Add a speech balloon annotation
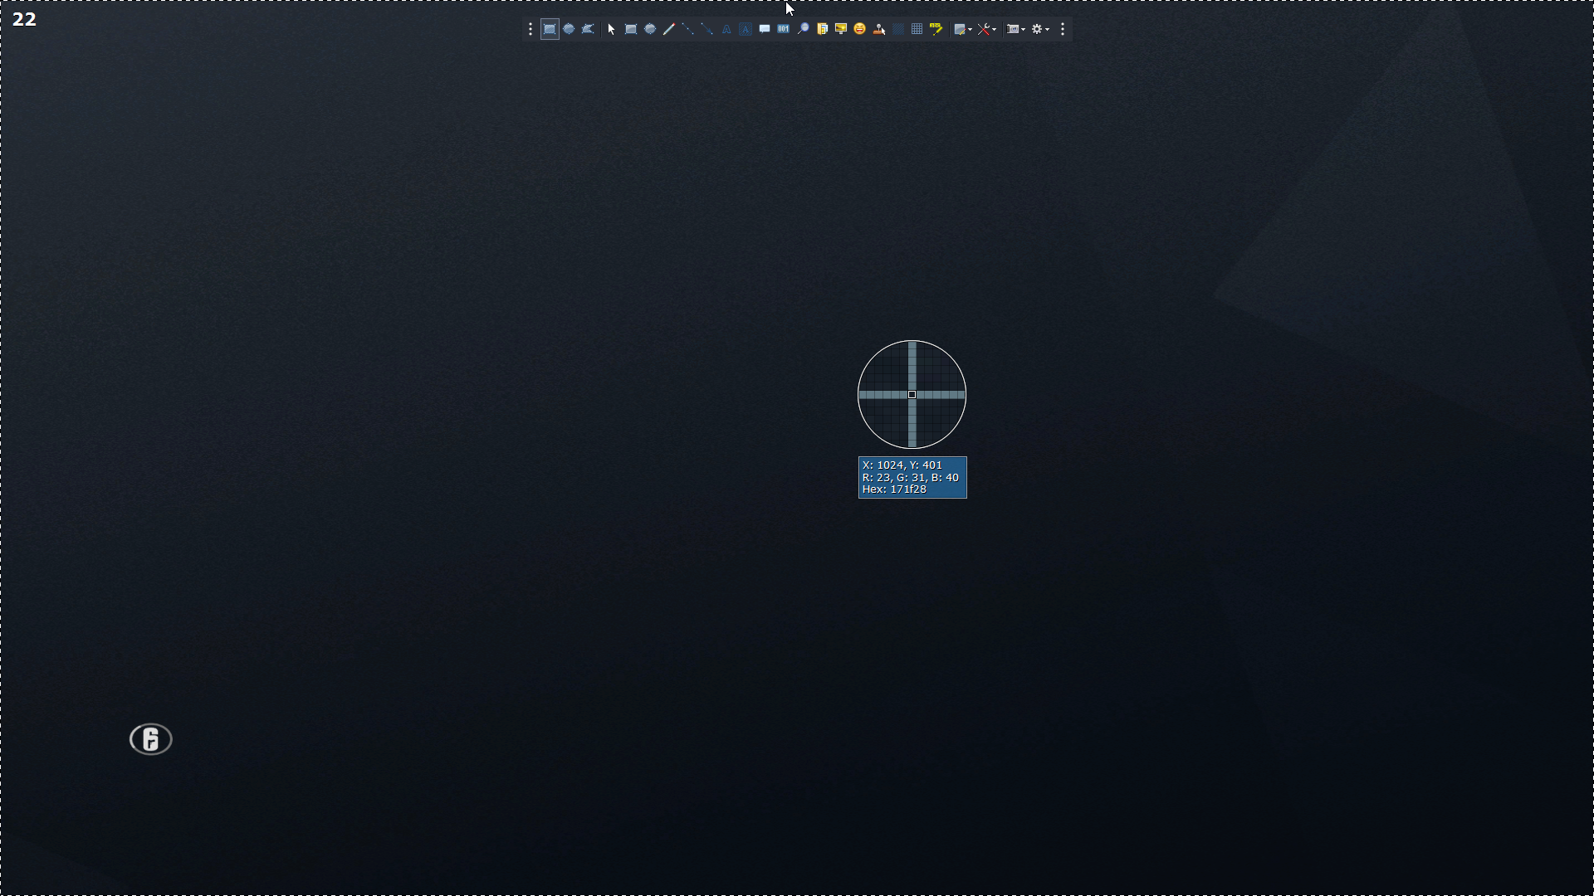 (765, 29)
